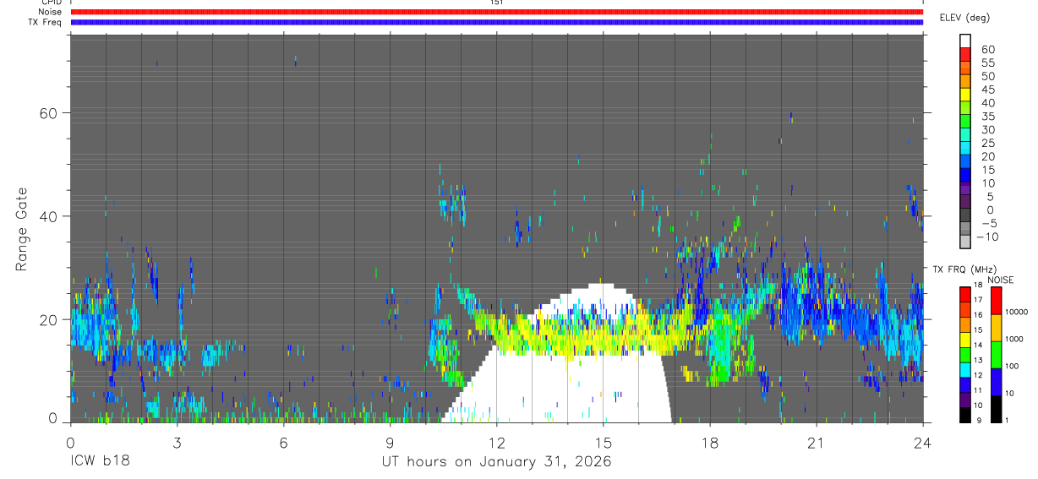Click the '13' label on TX FRQ legend
This screenshot has width=1038, height=479.
click(980, 361)
